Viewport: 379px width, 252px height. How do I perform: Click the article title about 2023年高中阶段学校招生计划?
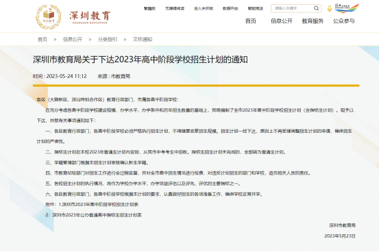(140, 60)
